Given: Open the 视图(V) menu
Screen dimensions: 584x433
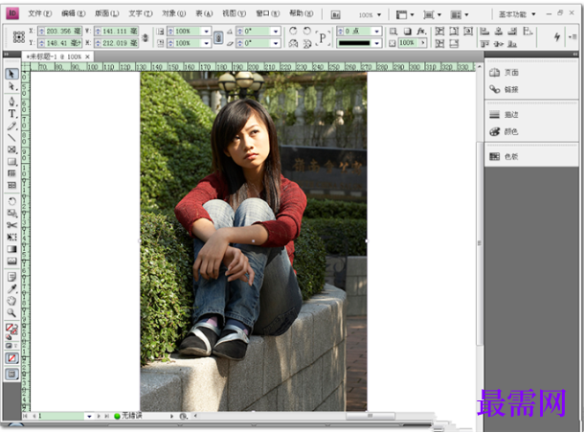Looking at the screenshot, I should pyautogui.click(x=234, y=13).
